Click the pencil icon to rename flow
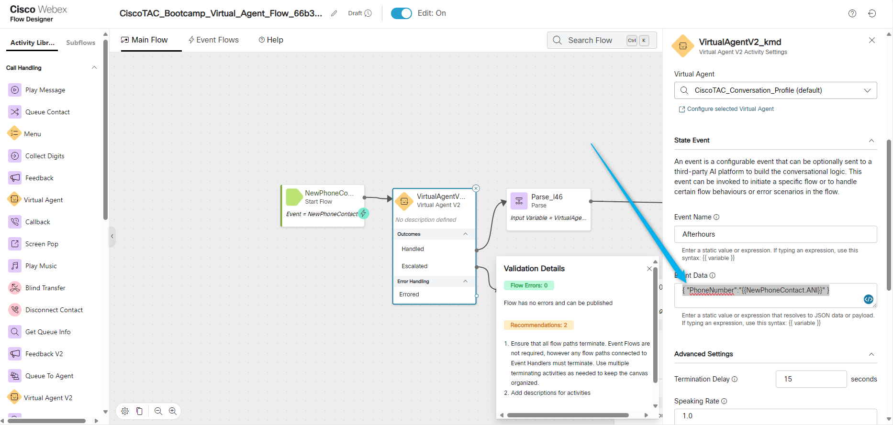The width and height of the screenshot is (893, 425). click(x=334, y=13)
